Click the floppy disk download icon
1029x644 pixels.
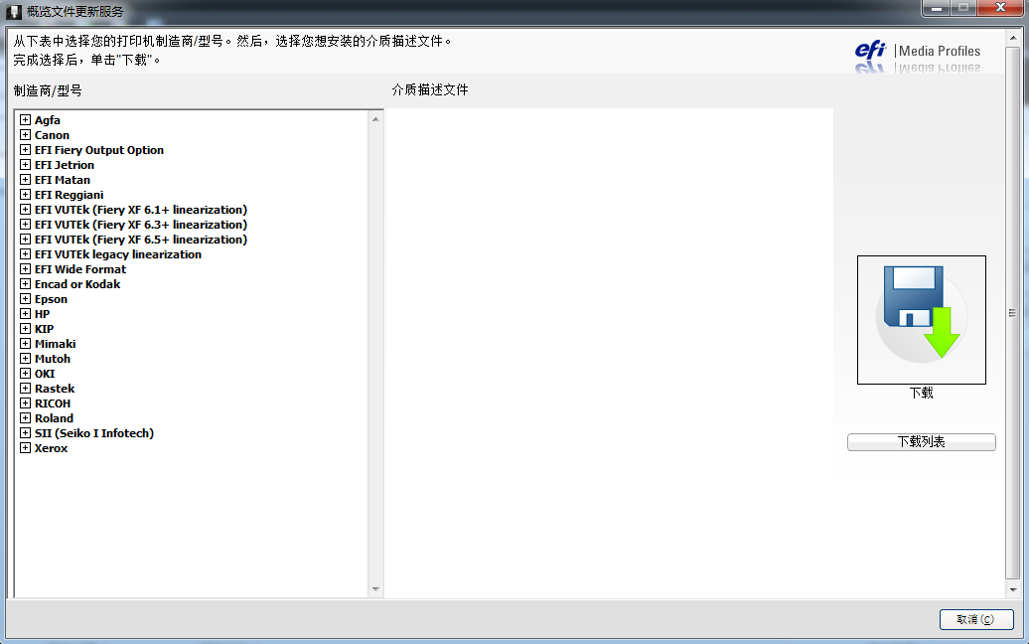click(x=922, y=320)
